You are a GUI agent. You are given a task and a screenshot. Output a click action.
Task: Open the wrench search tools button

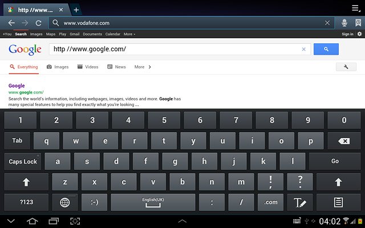pos(346,67)
